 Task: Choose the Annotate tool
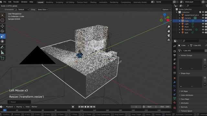(2, 47)
